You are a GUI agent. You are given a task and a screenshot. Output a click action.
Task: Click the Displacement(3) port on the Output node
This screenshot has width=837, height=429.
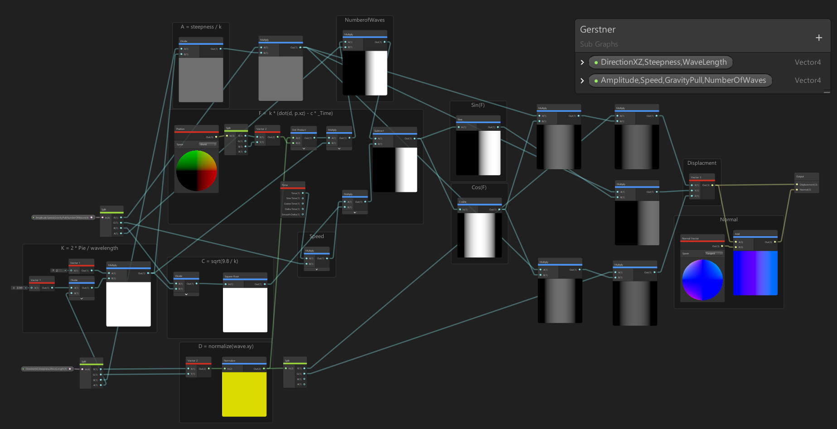[x=797, y=185]
